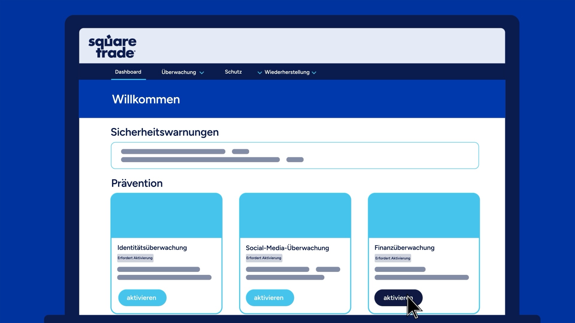This screenshot has width=575, height=323.
Task: Click Erfordert Aktivierung badge under Identitätsüberwachung
Action: pyautogui.click(x=135, y=258)
